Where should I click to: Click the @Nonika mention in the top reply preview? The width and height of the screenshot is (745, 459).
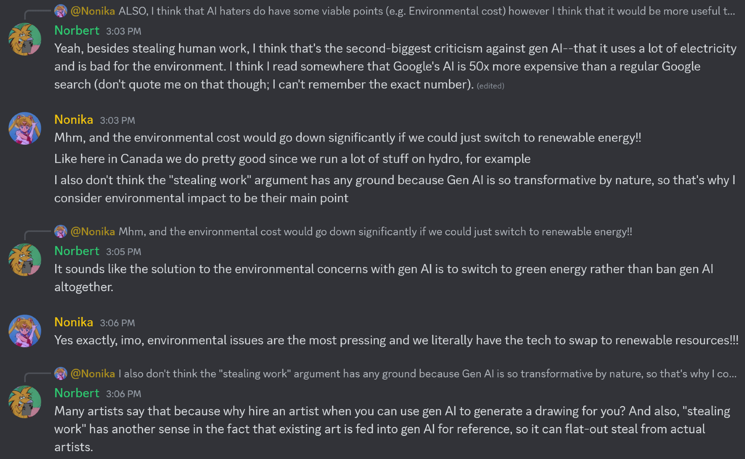(93, 11)
